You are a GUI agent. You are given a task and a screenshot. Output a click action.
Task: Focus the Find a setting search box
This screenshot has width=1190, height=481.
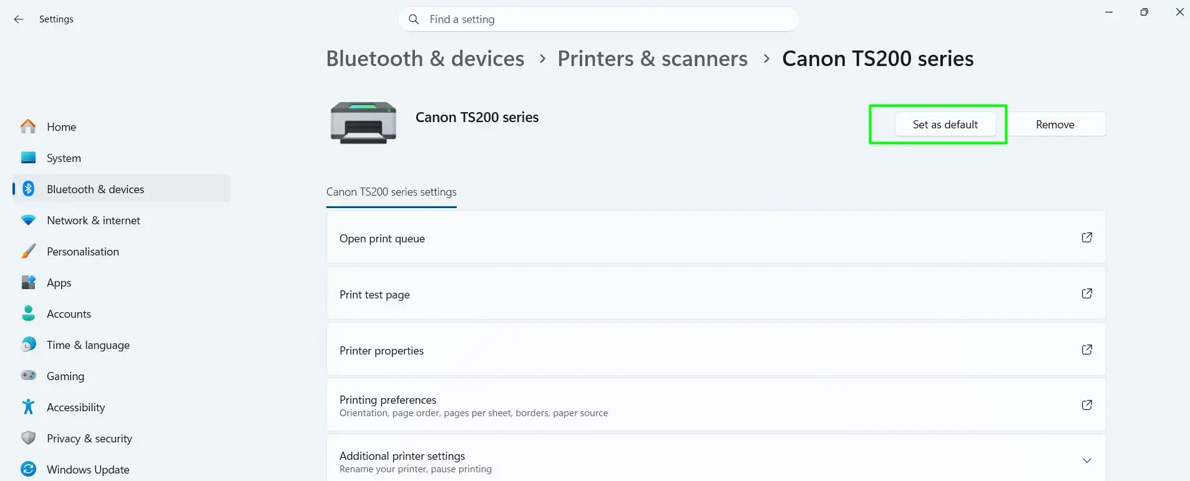pos(598,19)
